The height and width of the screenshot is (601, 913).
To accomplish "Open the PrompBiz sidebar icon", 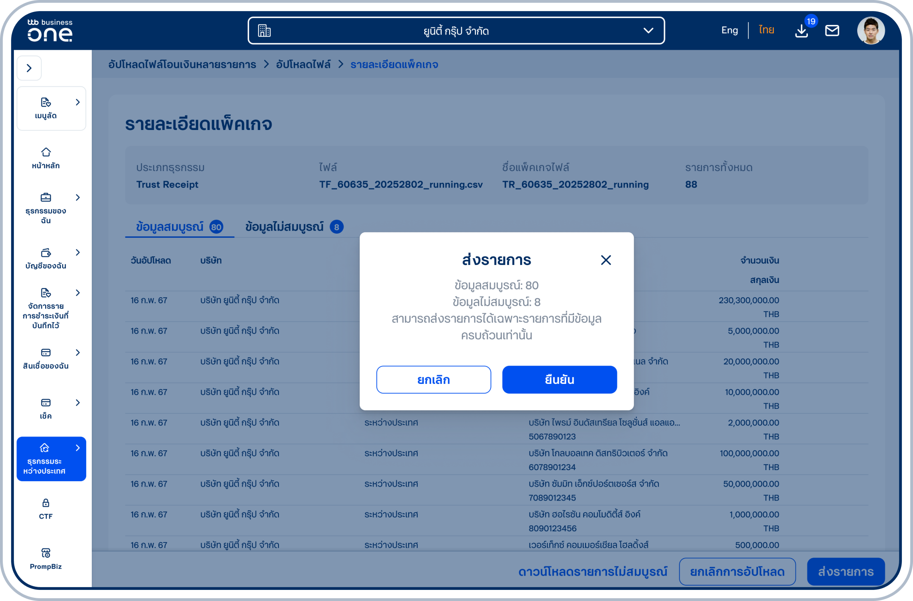I will pyautogui.click(x=46, y=553).
